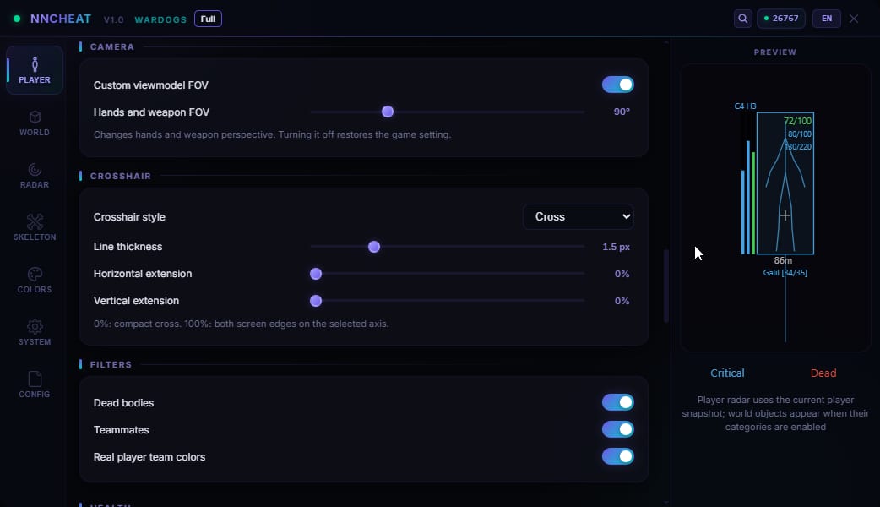Close the panel with the X icon
Screen dimensions: 880x507
click(x=854, y=19)
